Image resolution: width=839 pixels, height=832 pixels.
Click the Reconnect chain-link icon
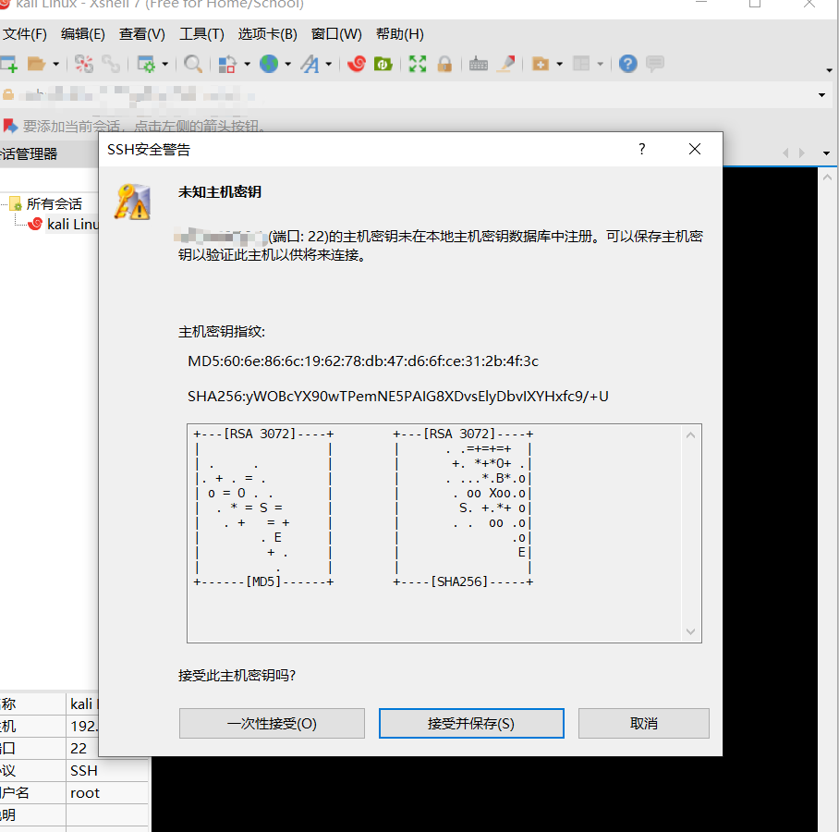(111, 64)
